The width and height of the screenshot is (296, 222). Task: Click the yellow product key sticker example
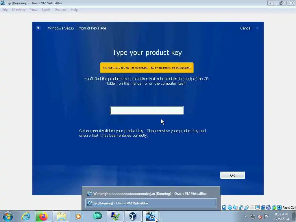(147, 68)
